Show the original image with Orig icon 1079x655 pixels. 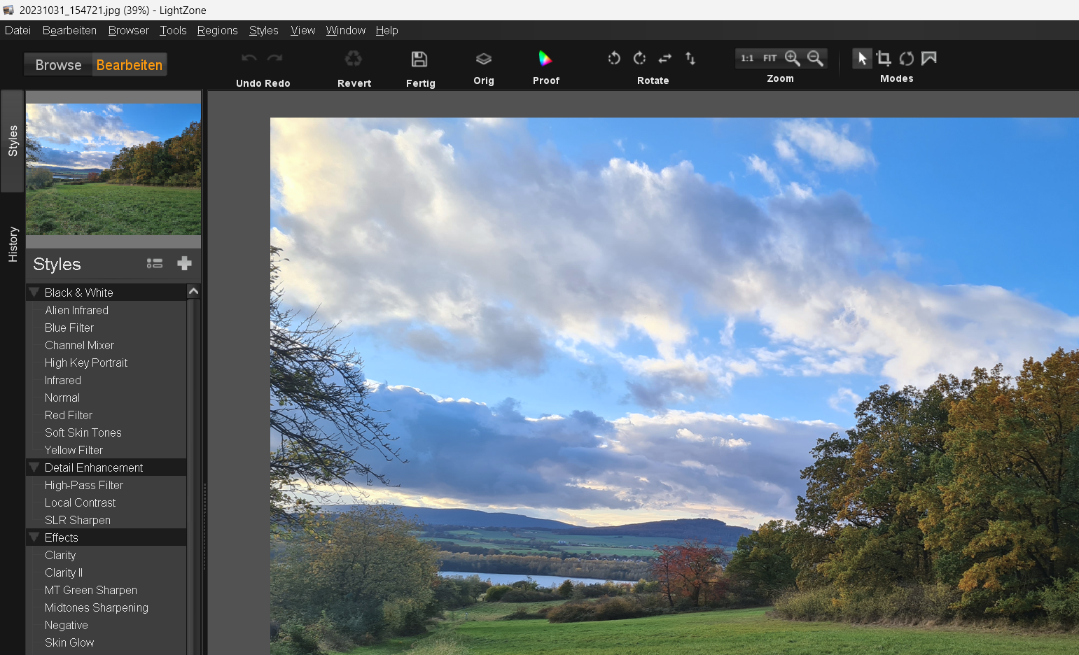pos(483,59)
